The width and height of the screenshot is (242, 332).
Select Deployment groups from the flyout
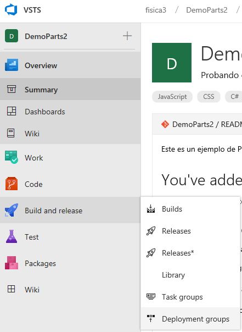click(190, 319)
